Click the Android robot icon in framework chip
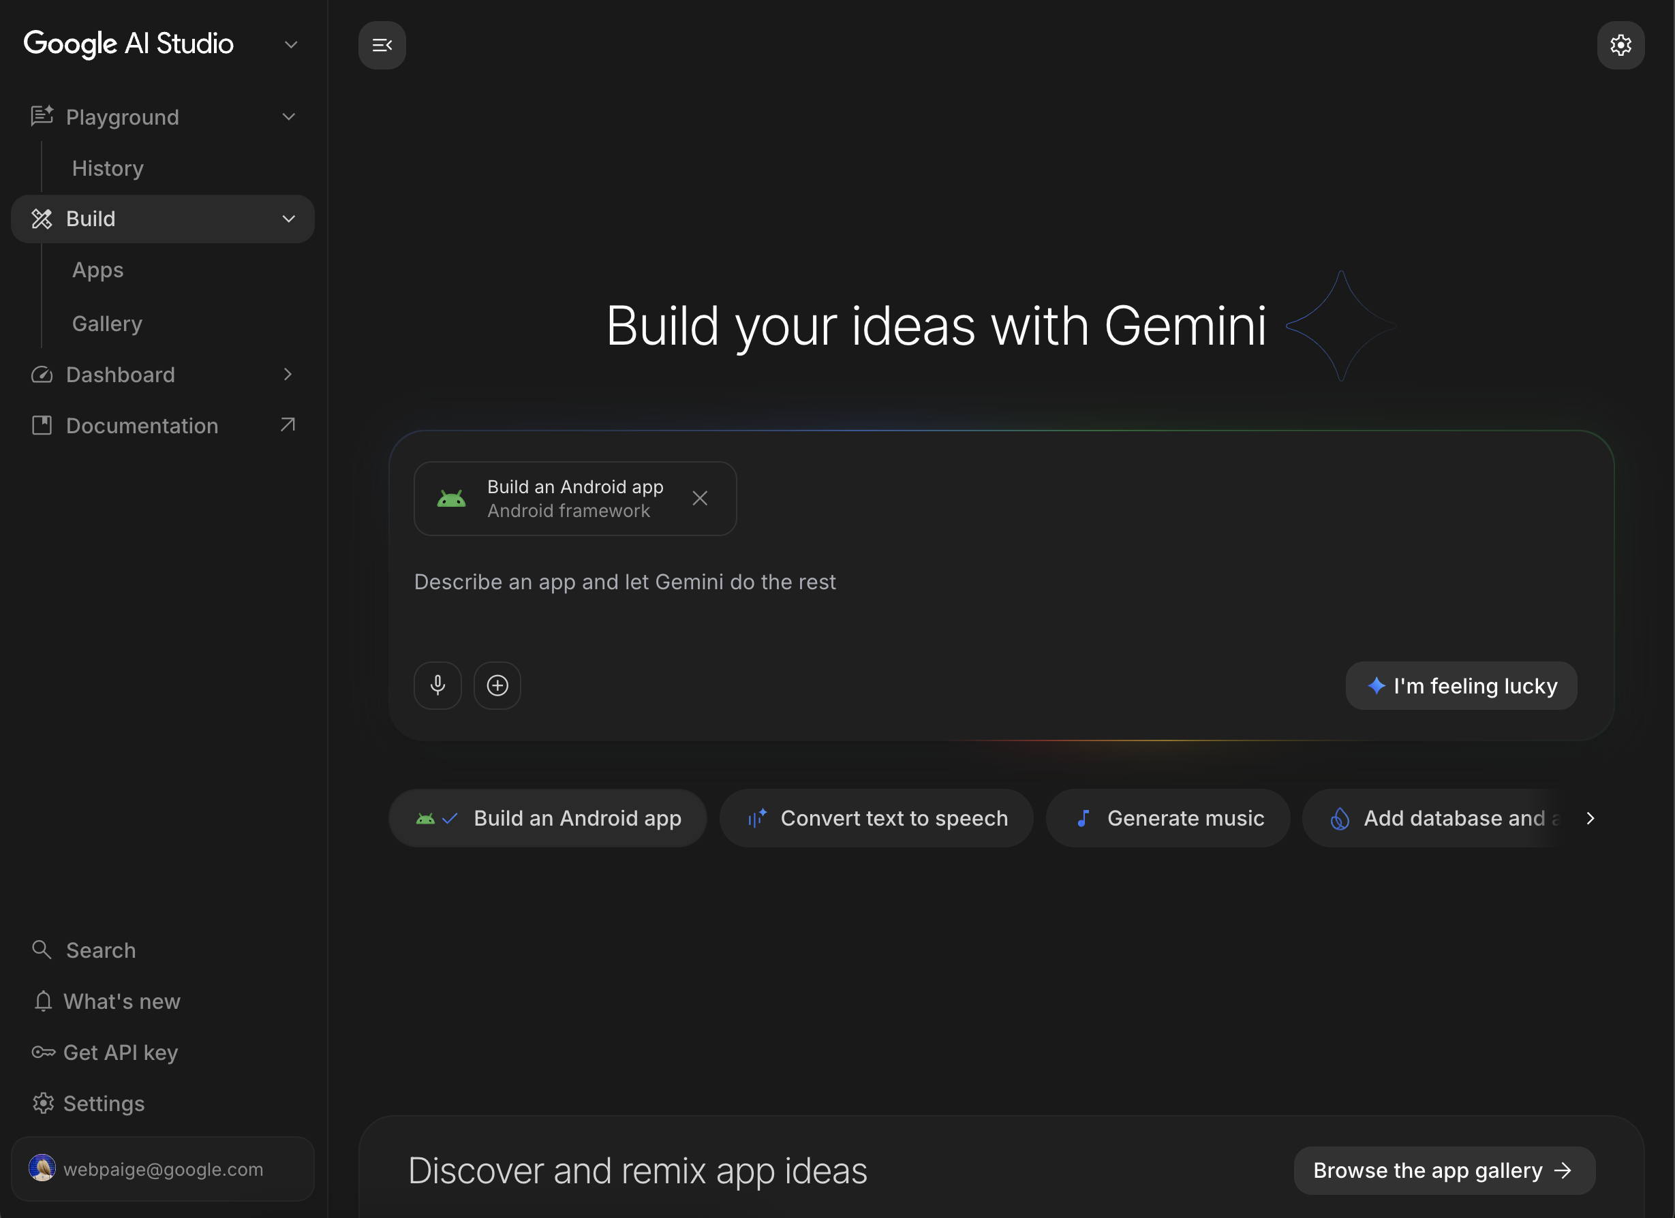This screenshot has width=1675, height=1218. coord(451,499)
